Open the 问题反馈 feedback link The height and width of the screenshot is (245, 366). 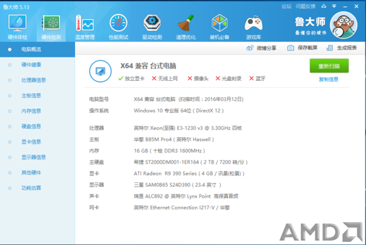pos(305,6)
